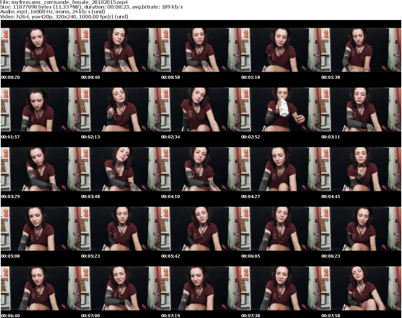This screenshot has width=402, height=318.
Task: Select the frame thumbnail at 00:07:19
Action: click(x=201, y=289)
